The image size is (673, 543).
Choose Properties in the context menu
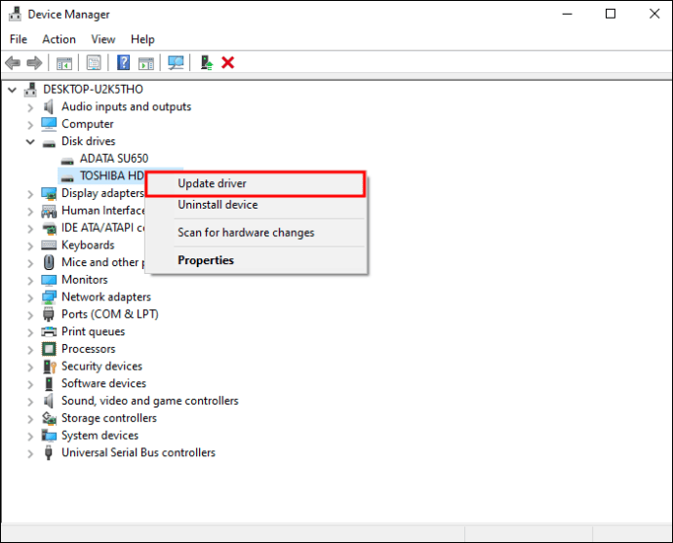(x=256, y=260)
